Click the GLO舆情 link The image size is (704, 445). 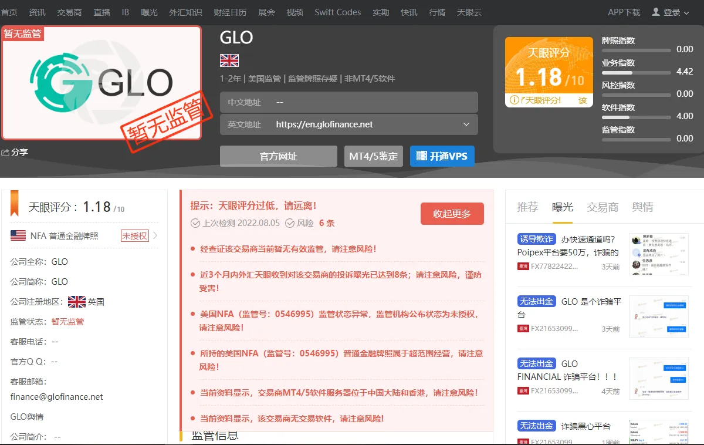(27, 417)
